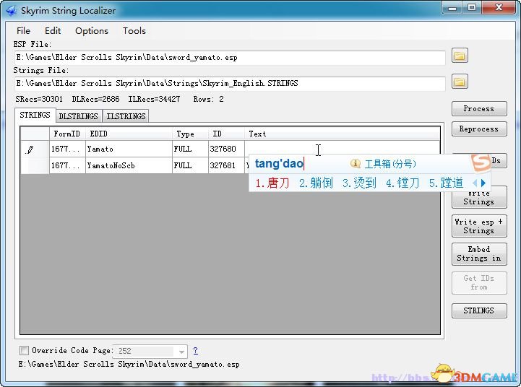Click the pencil edit icon in the Yamato row

[30, 149]
